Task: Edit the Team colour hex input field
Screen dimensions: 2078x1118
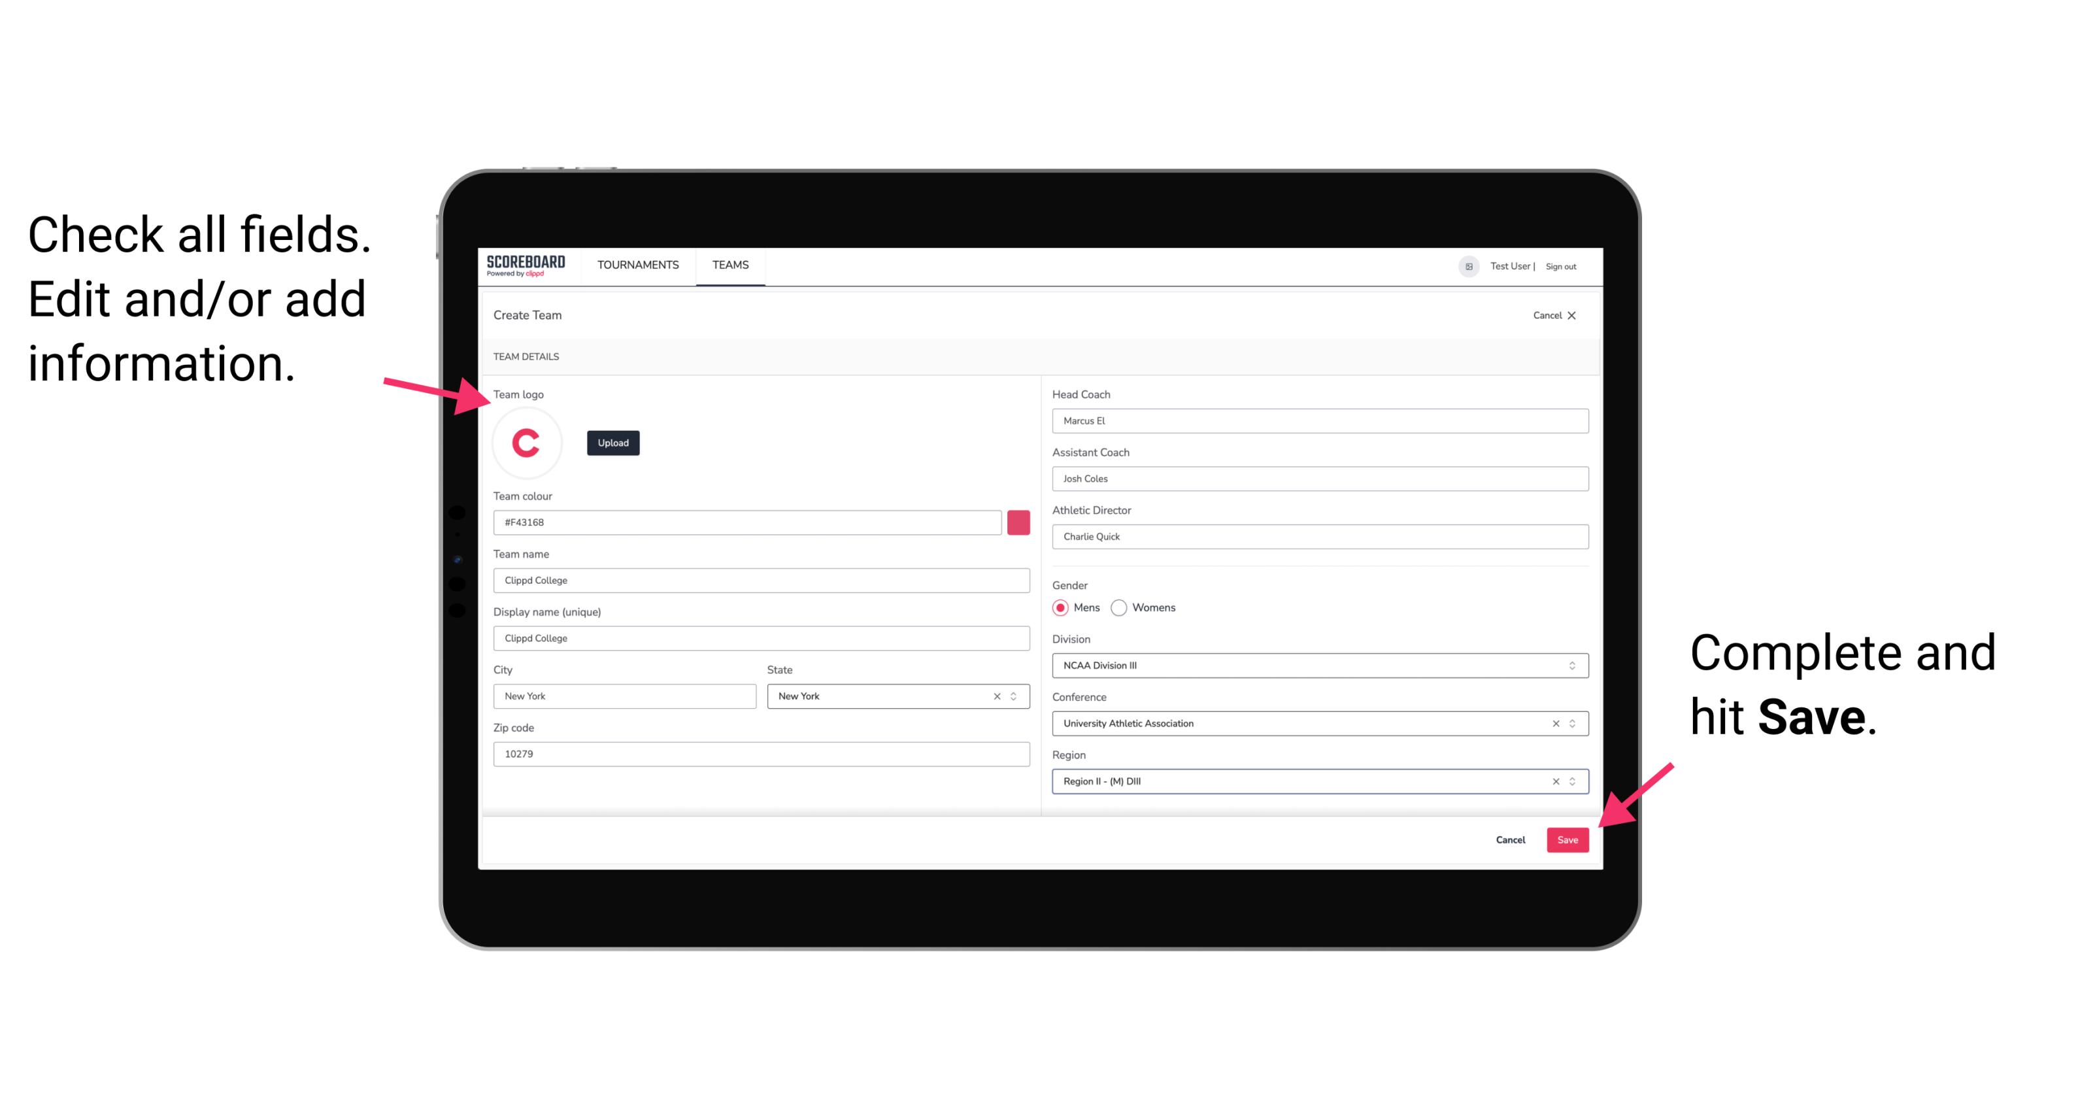Action: 747,520
